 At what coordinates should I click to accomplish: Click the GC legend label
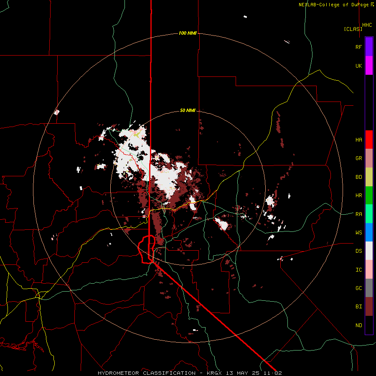tap(358, 288)
